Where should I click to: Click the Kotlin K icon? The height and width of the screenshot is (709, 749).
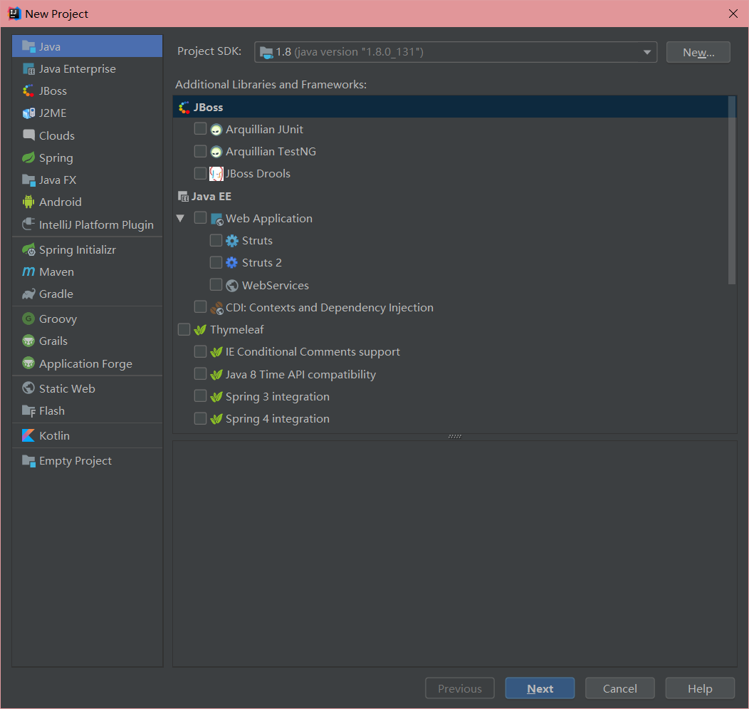click(x=28, y=435)
